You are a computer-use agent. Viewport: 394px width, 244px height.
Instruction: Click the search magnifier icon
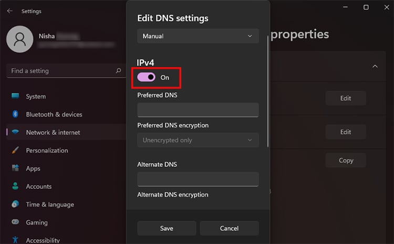coord(118,70)
